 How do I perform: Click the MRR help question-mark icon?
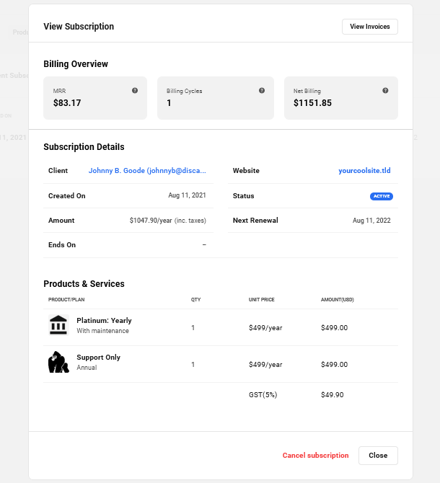click(x=135, y=91)
